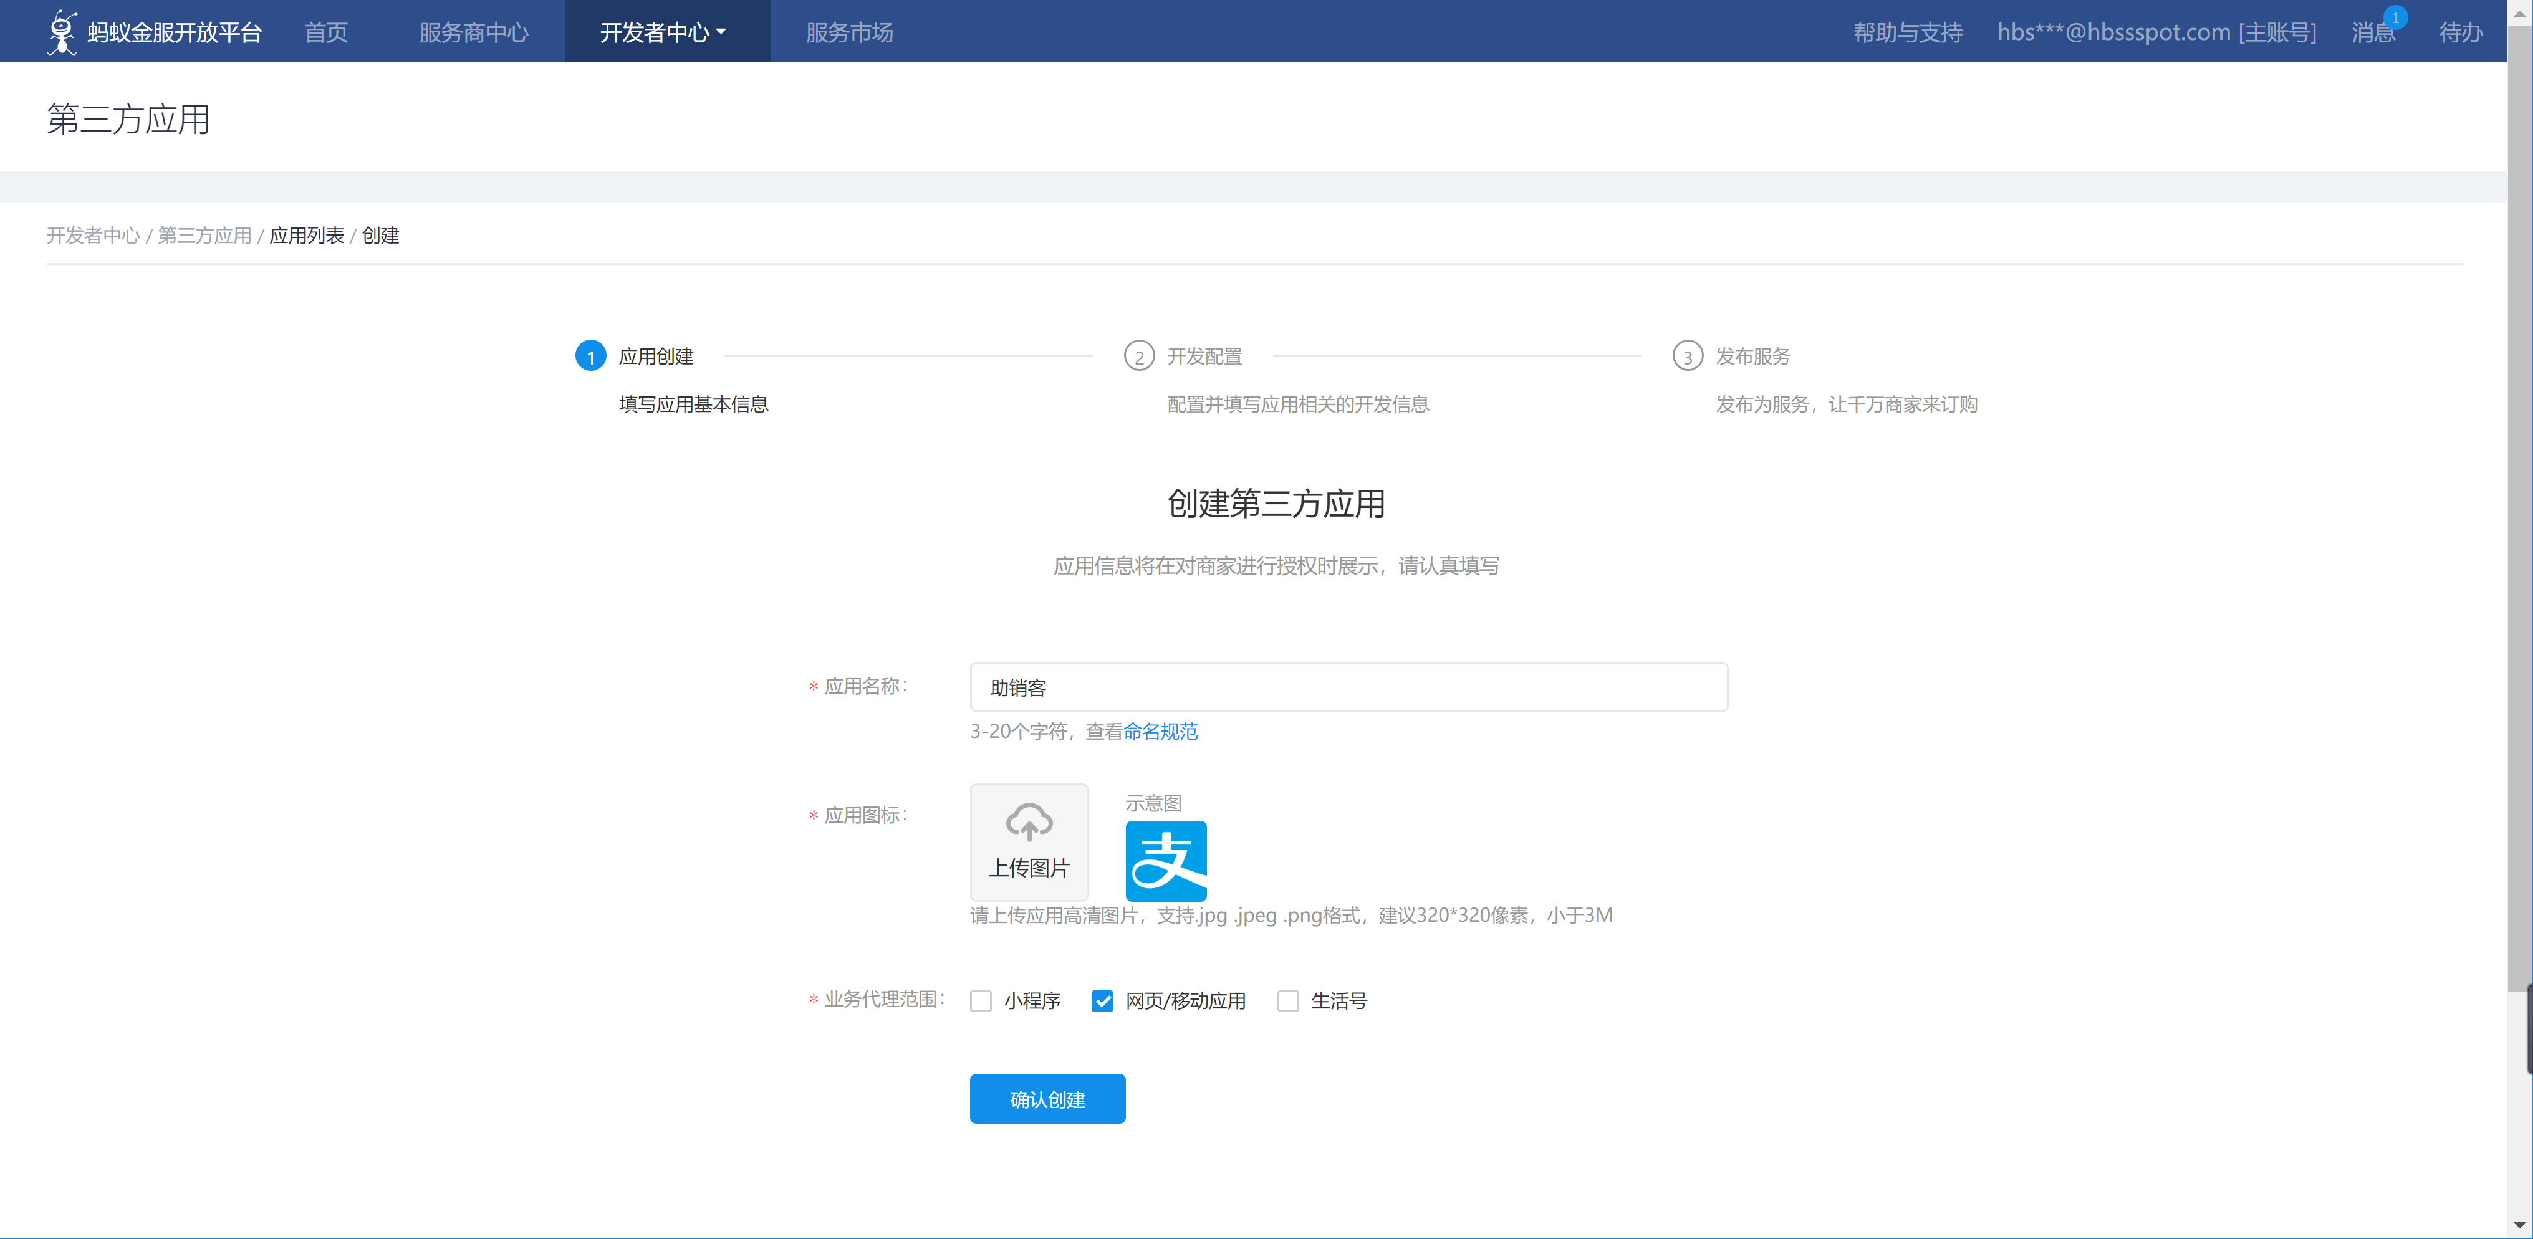Expand the 开发者中心 dropdown menu
2533x1239 pixels.
click(x=664, y=32)
